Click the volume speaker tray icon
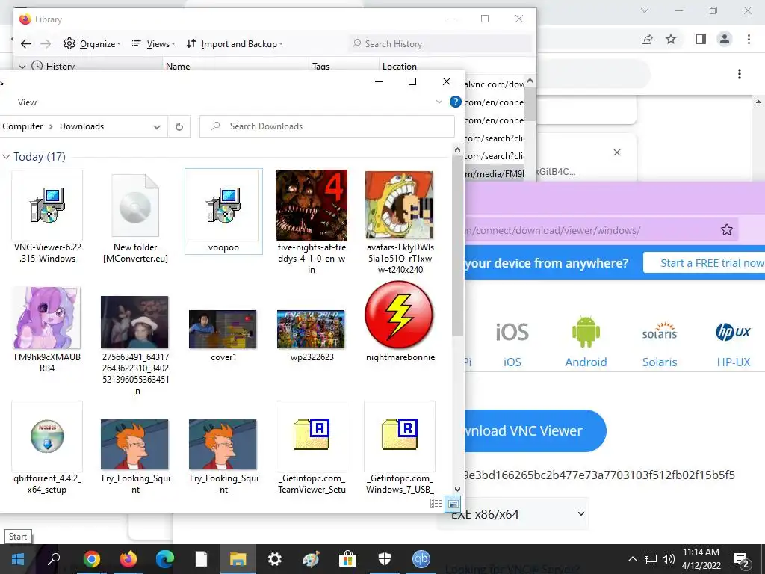765x574 pixels. 669,559
